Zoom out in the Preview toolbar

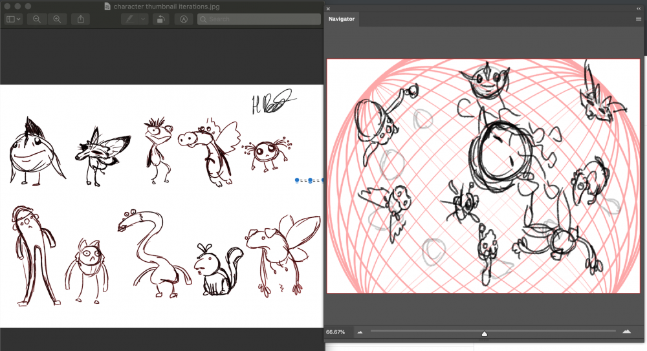tap(37, 19)
